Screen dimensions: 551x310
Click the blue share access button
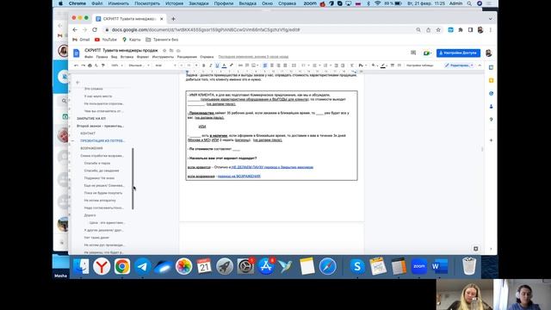tap(458, 53)
